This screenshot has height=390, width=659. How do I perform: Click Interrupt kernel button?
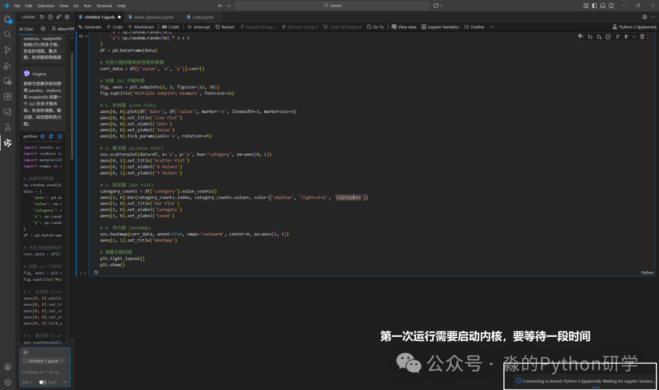coord(199,27)
